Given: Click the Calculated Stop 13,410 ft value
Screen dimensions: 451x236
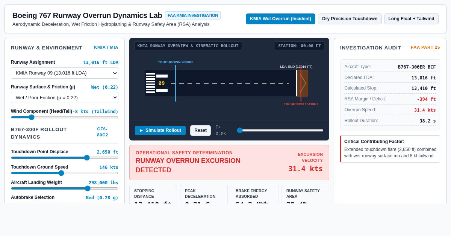Looking at the screenshot, I should (x=424, y=88).
